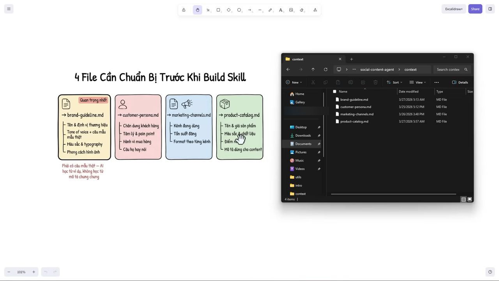
Task: Click social-content-agent in the address path
Action: [x=377, y=69]
